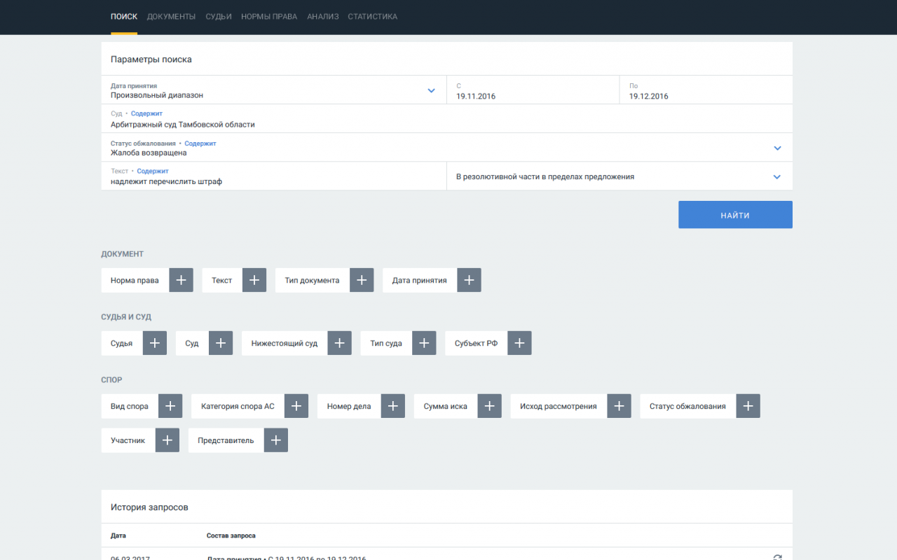Click the Дата column header in history
Image resolution: width=897 pixels, height=560 pixels.
tap(118, 535)
